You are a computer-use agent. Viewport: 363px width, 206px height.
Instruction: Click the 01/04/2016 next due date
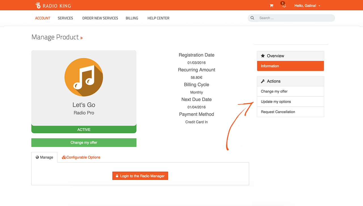point(197,107)
